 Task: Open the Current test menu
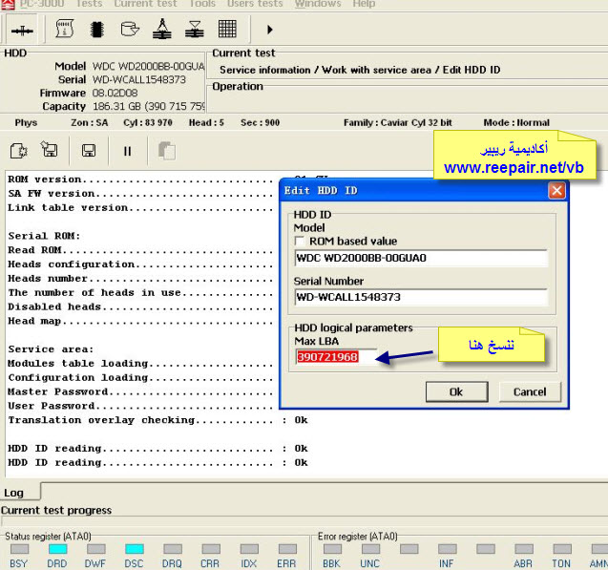(145, 4)
